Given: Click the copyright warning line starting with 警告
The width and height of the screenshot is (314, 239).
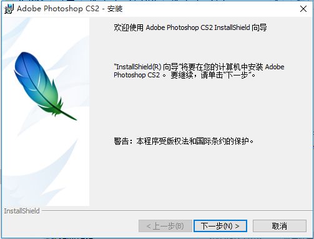Looking at the screenshot, I should pos(184,141).
